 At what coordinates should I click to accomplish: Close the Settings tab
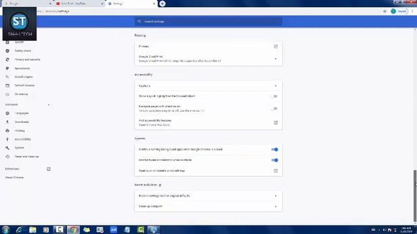point(154,4)
